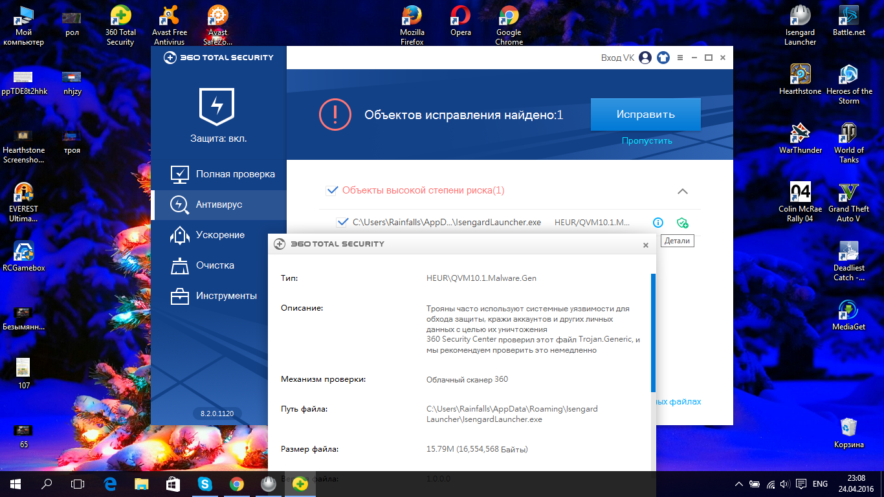Image resolution: width=884 pixels, height=497 pixels.
Task: Open the user account avatar icon
Action: pyautogui.click(x=645, y=58)
